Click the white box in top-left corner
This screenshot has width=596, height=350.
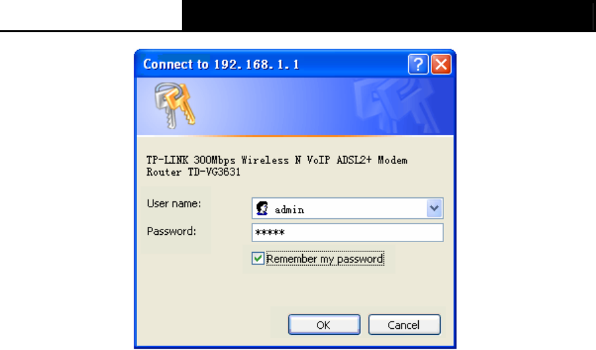click(x=90, y=14)
